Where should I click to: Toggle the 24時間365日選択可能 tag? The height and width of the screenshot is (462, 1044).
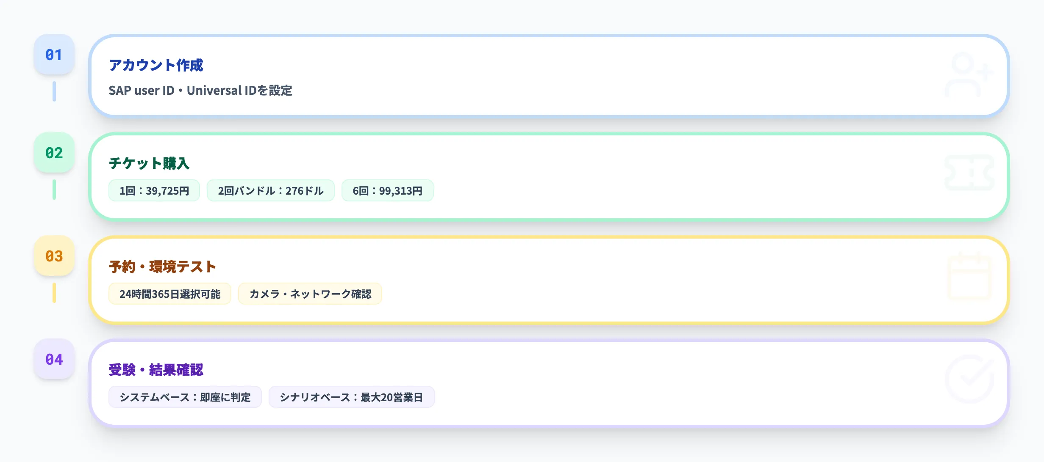[x=170, y=294]
